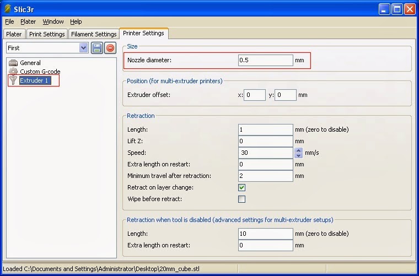The height and width of the screenshot is (276, 419).
Task: Decrease retraction speed with down arrow
Action: (x=298, y=155)
